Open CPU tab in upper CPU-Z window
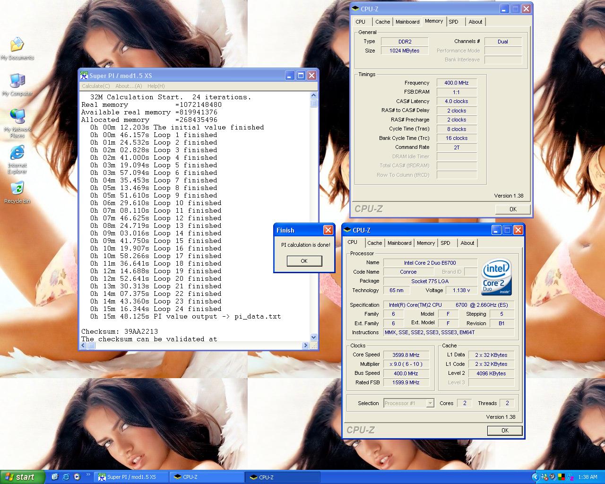Viewport: 605px width, 484px height. (x=360, y=22)
